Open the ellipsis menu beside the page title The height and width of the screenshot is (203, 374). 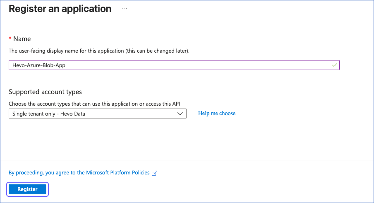click(125, 9)
